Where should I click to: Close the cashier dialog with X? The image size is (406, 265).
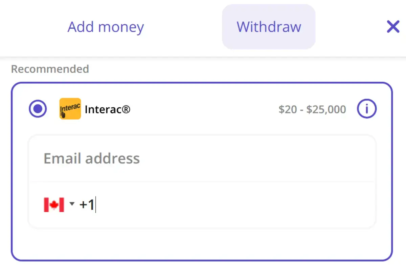[x=393, y=26]
